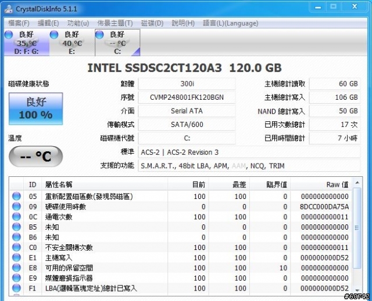This screenshot has width=372, height=301.
Task: Open the 佈景主題(T) menu
Action: coord(115,23)
